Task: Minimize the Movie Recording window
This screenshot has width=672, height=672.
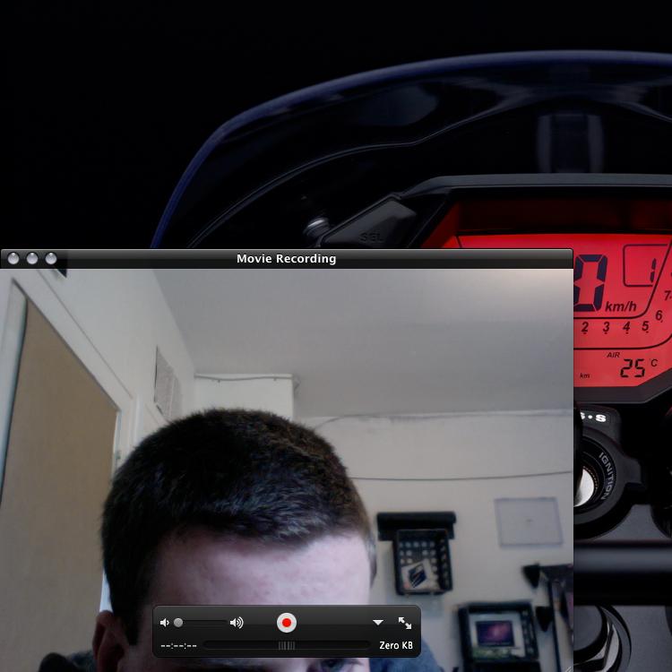Action: (32, 259)
